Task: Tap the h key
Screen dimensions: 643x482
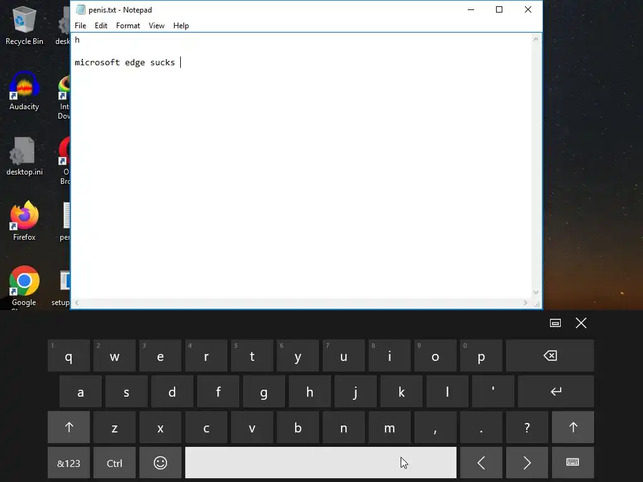Action: click(x=310, y=392)
